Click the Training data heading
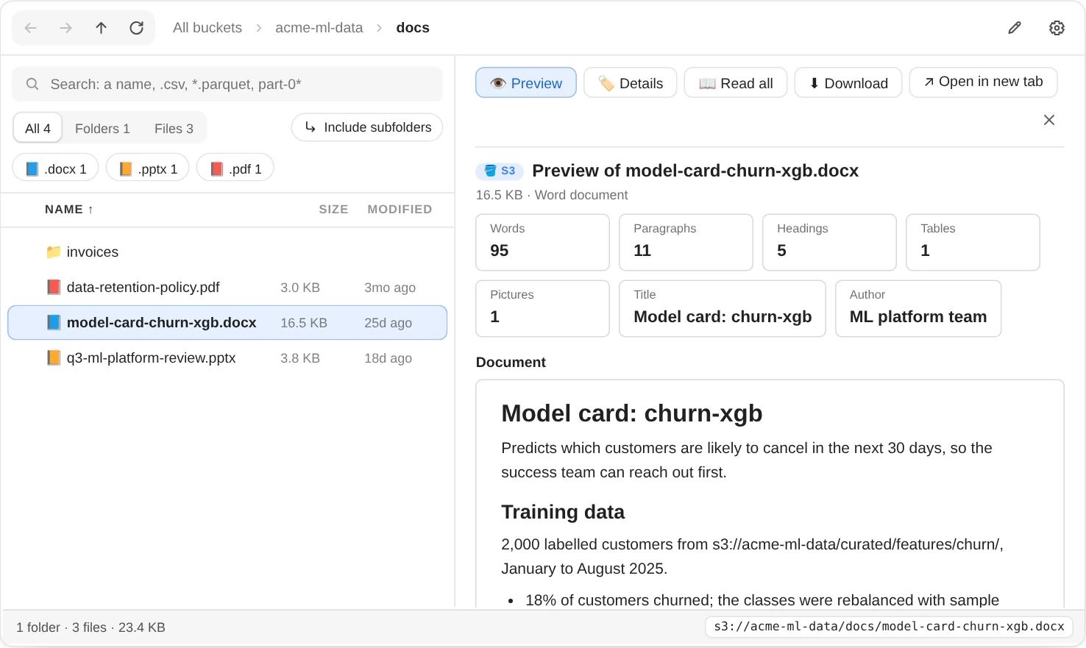1086x648 pixels. click(x=563, y=512)
